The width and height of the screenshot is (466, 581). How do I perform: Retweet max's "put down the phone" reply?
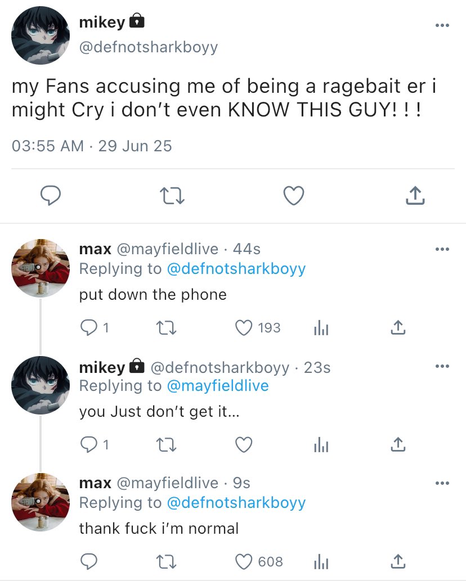pyautogui.click(x=165, y=327)
